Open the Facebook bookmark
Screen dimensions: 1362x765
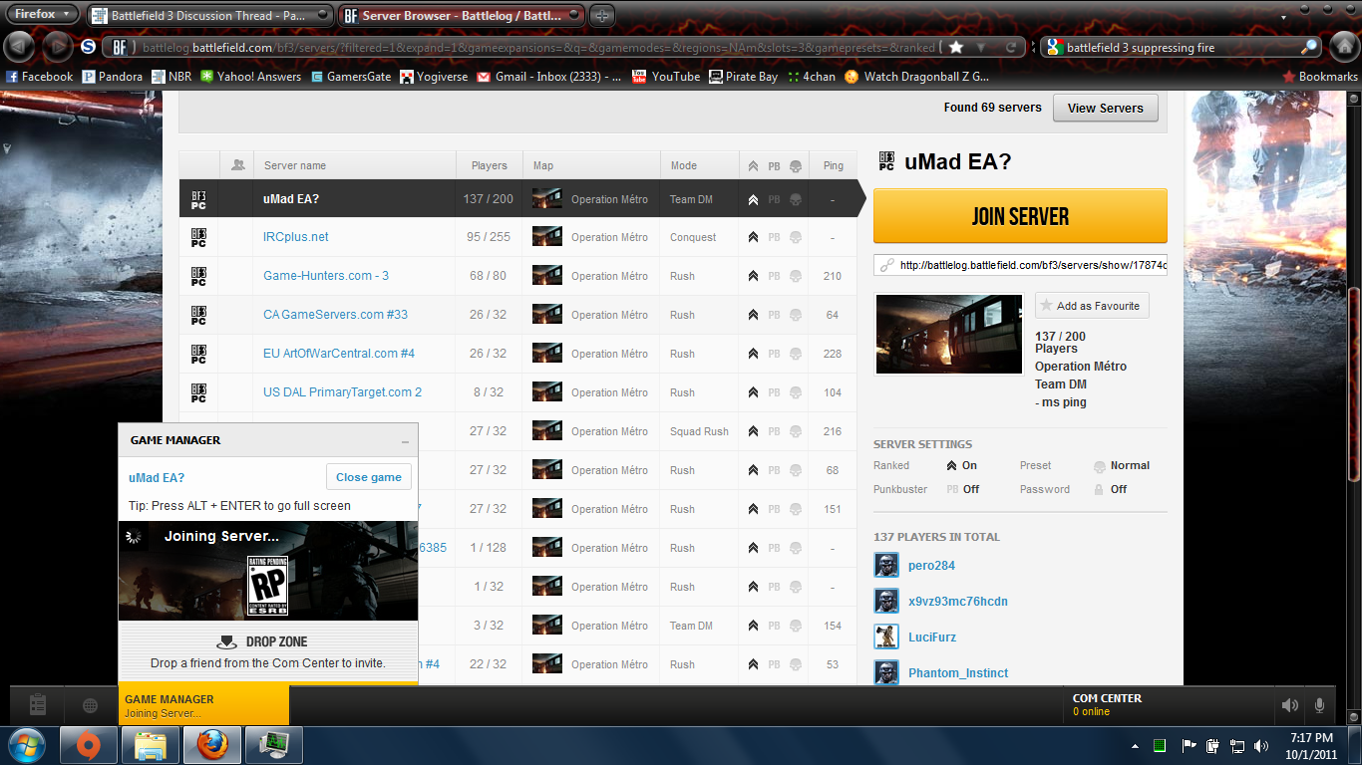point(39,77)
